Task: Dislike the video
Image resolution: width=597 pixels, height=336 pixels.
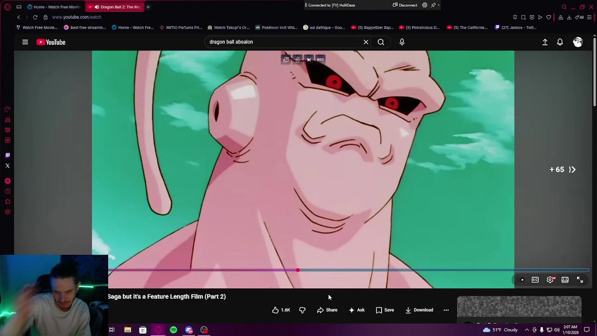Action: pyautogui.click(x=302, y=310)
